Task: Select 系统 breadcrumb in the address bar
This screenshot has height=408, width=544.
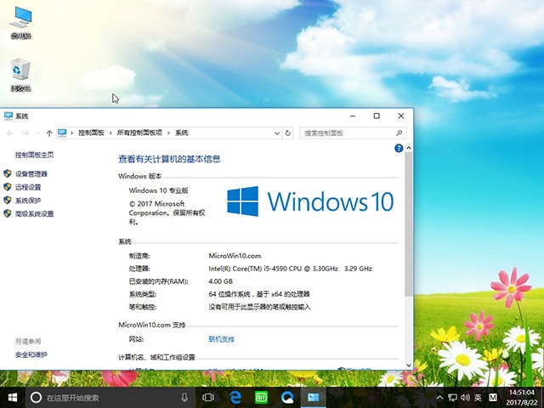Action: click(x=181, y=133)
